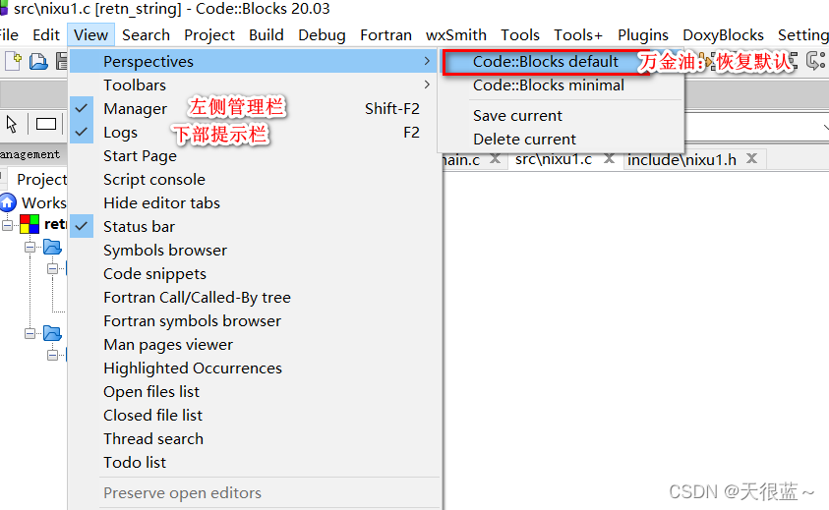Show Closed file list
829x510 pixels.
click(x=256, y=415)
